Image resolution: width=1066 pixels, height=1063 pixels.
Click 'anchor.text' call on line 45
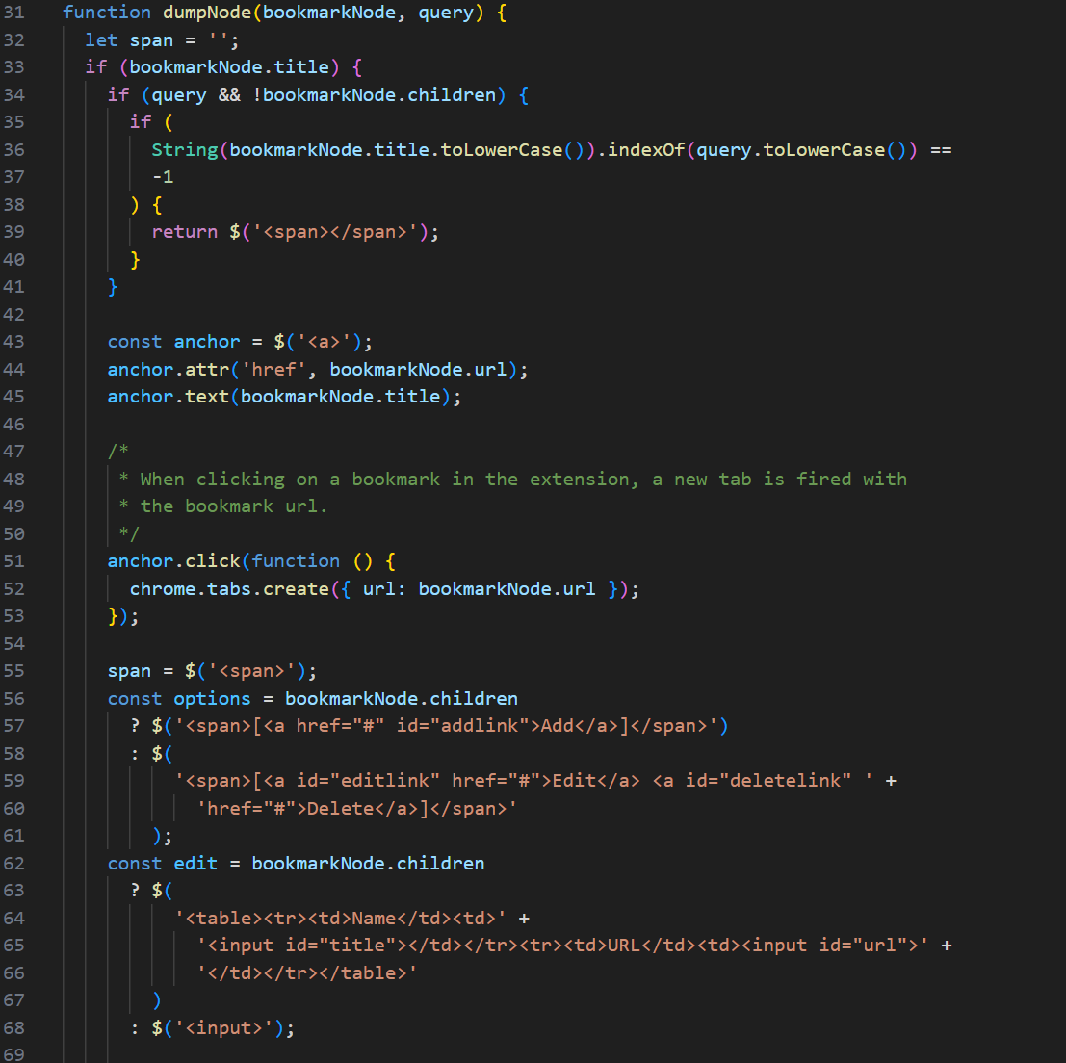[168, 397]
